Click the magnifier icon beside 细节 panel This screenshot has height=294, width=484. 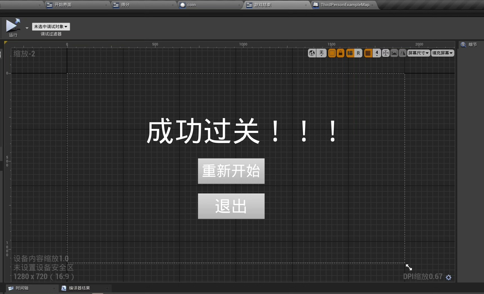coord(463,45)
